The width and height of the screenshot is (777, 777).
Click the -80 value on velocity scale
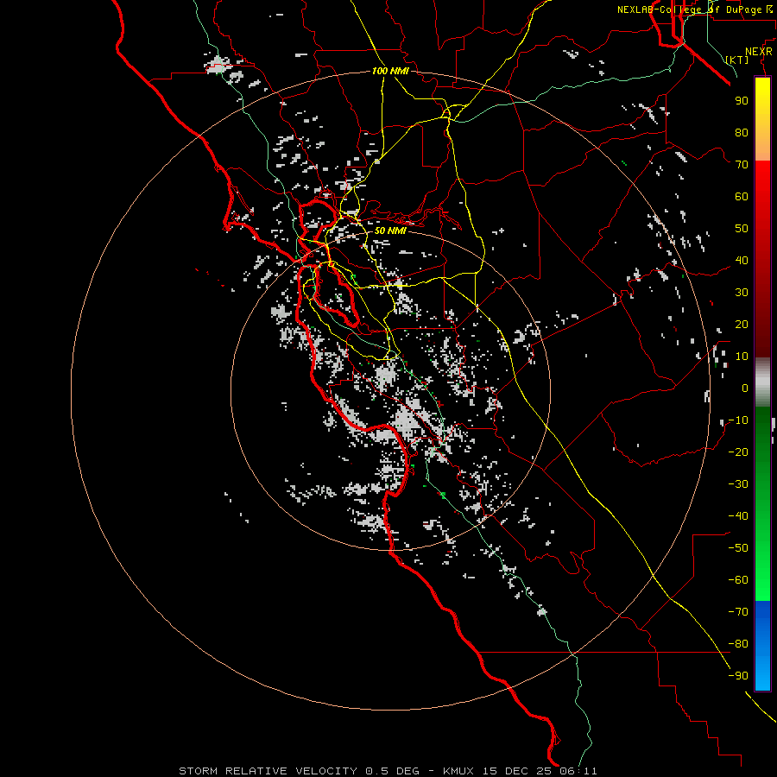(x=738, y=644)
